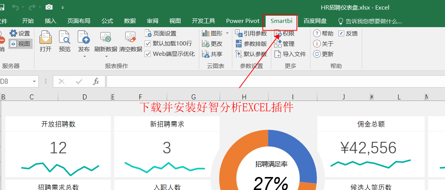The image size is (445, 190).
Task: Expand the Name Box dropdown arrow
Action: (x=34, y=81)
